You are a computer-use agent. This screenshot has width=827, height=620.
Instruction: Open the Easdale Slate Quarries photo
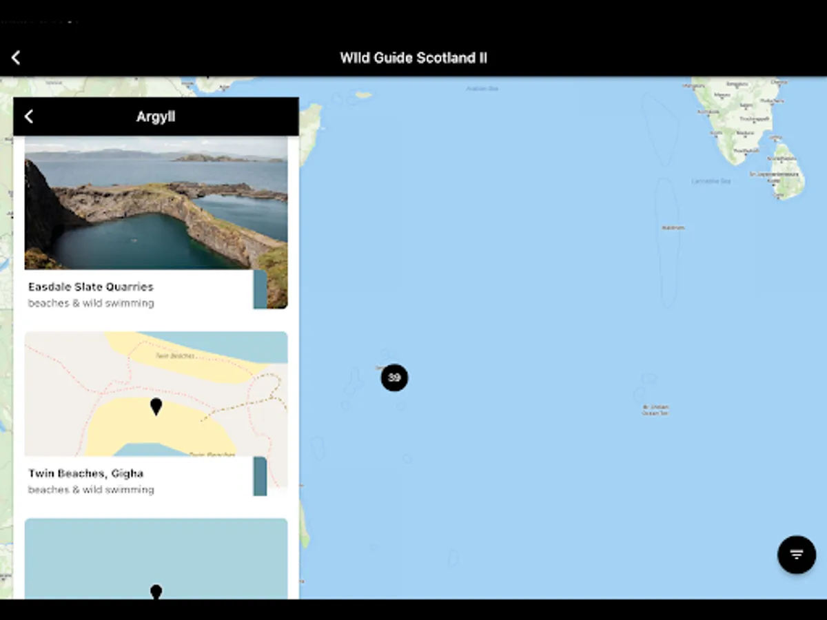point(156,203)
